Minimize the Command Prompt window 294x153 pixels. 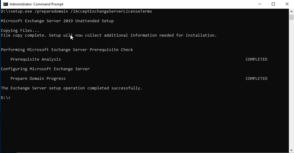click(x=260, y=4)
